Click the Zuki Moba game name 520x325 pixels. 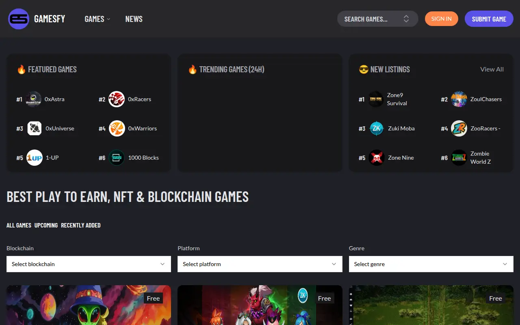(401, 128)
